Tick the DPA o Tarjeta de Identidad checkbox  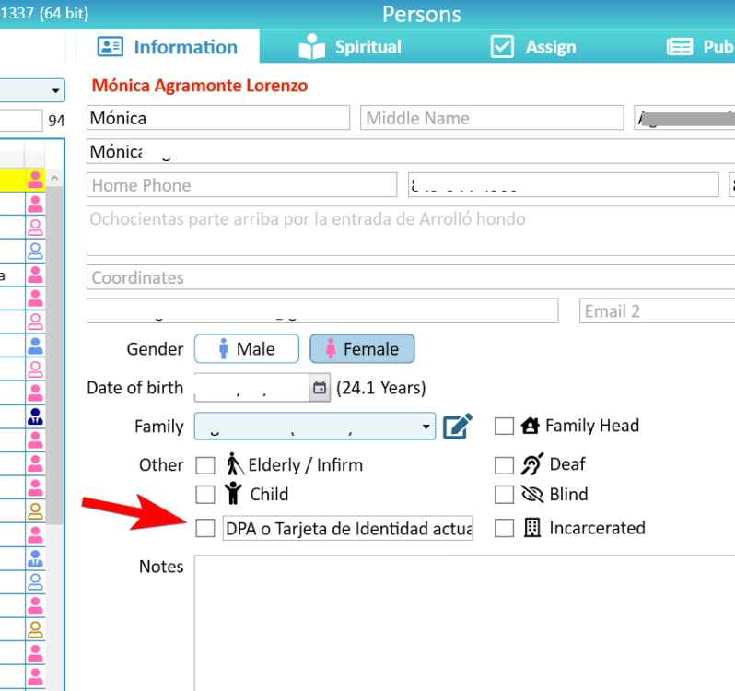[x=205, y=528]
